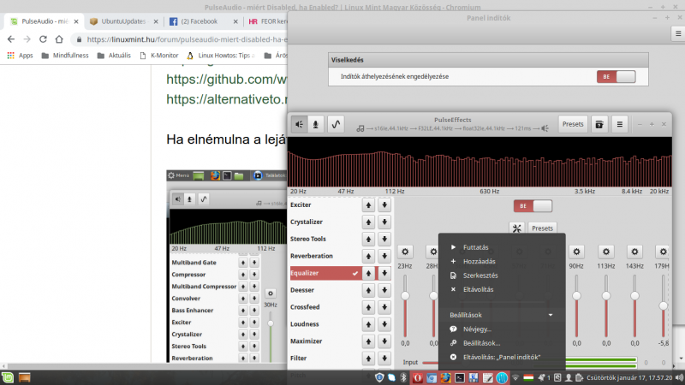Move Deesser effect up
Screen dimensions: 685x385
pyautogui.click(x=368, y=290)
